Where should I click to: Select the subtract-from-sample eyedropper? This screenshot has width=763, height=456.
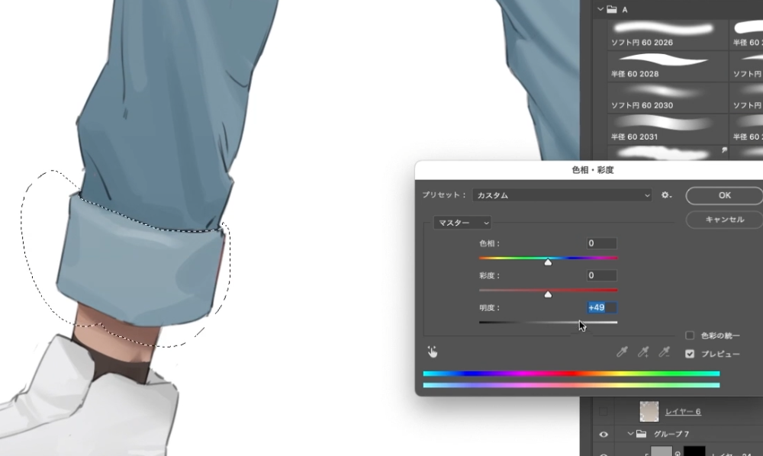click(x=665, y=352)
